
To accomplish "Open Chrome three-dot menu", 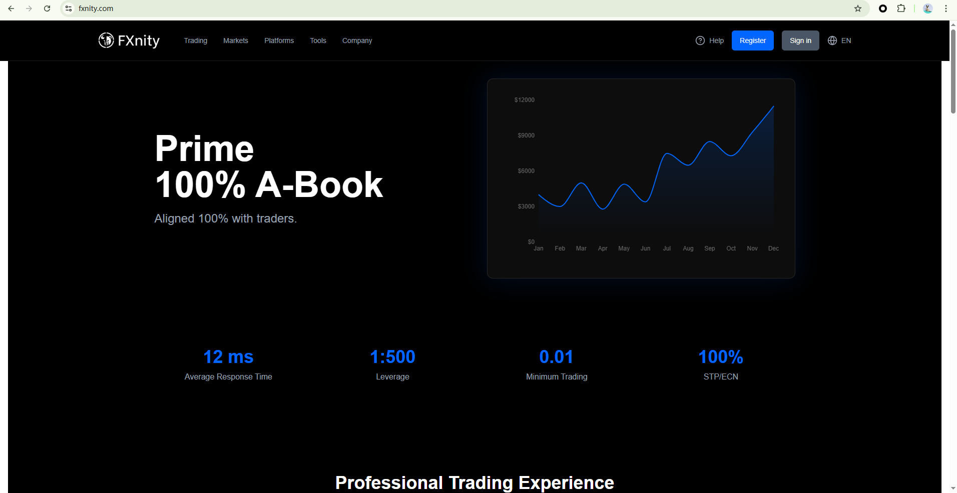I will coord(946,8).
